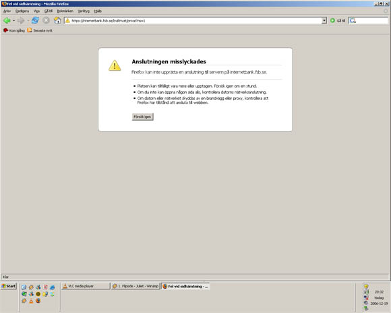Click the warning site icon in address bar
The height and width of the screenshot is (313, 391).
coord(67,20)
